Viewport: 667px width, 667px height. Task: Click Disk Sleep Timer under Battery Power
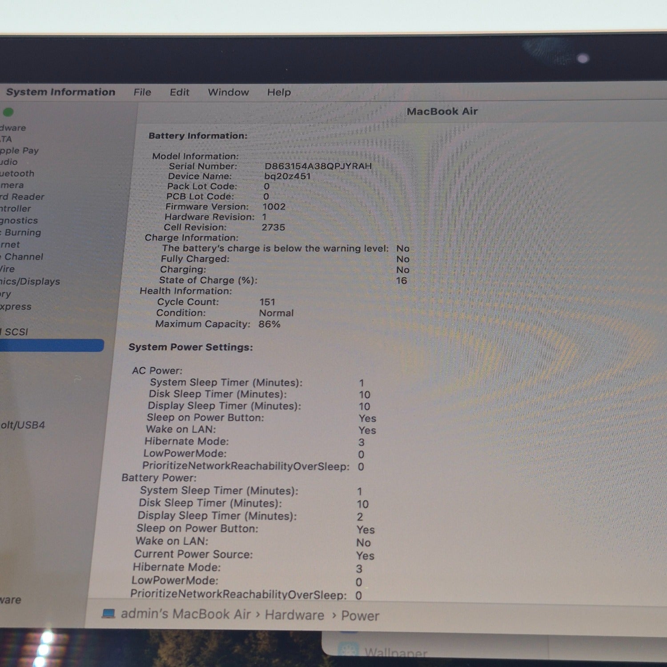[210, 503]
